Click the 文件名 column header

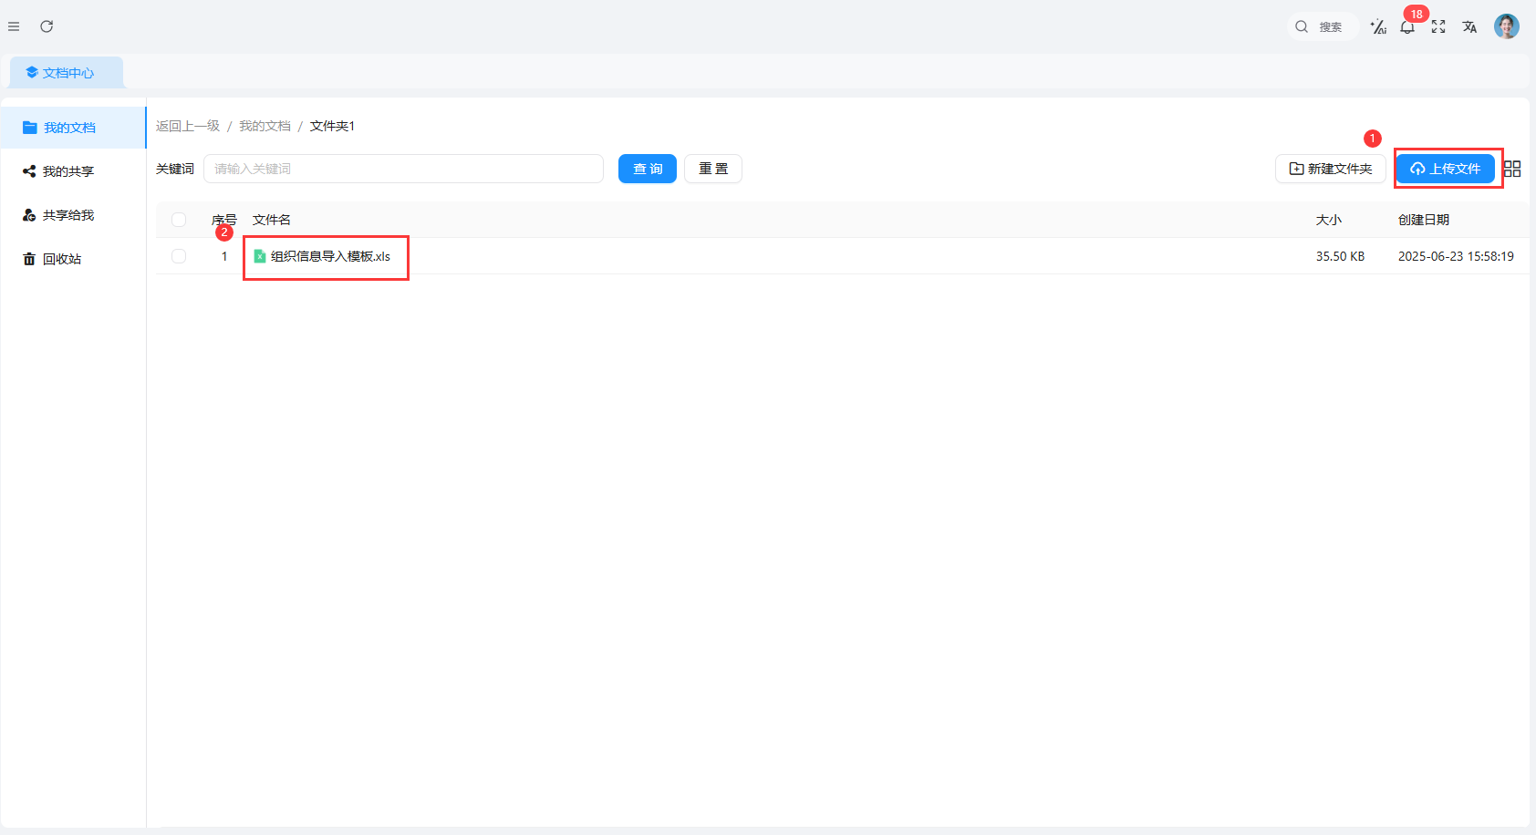pyautogui.click(x=272, y=220)
